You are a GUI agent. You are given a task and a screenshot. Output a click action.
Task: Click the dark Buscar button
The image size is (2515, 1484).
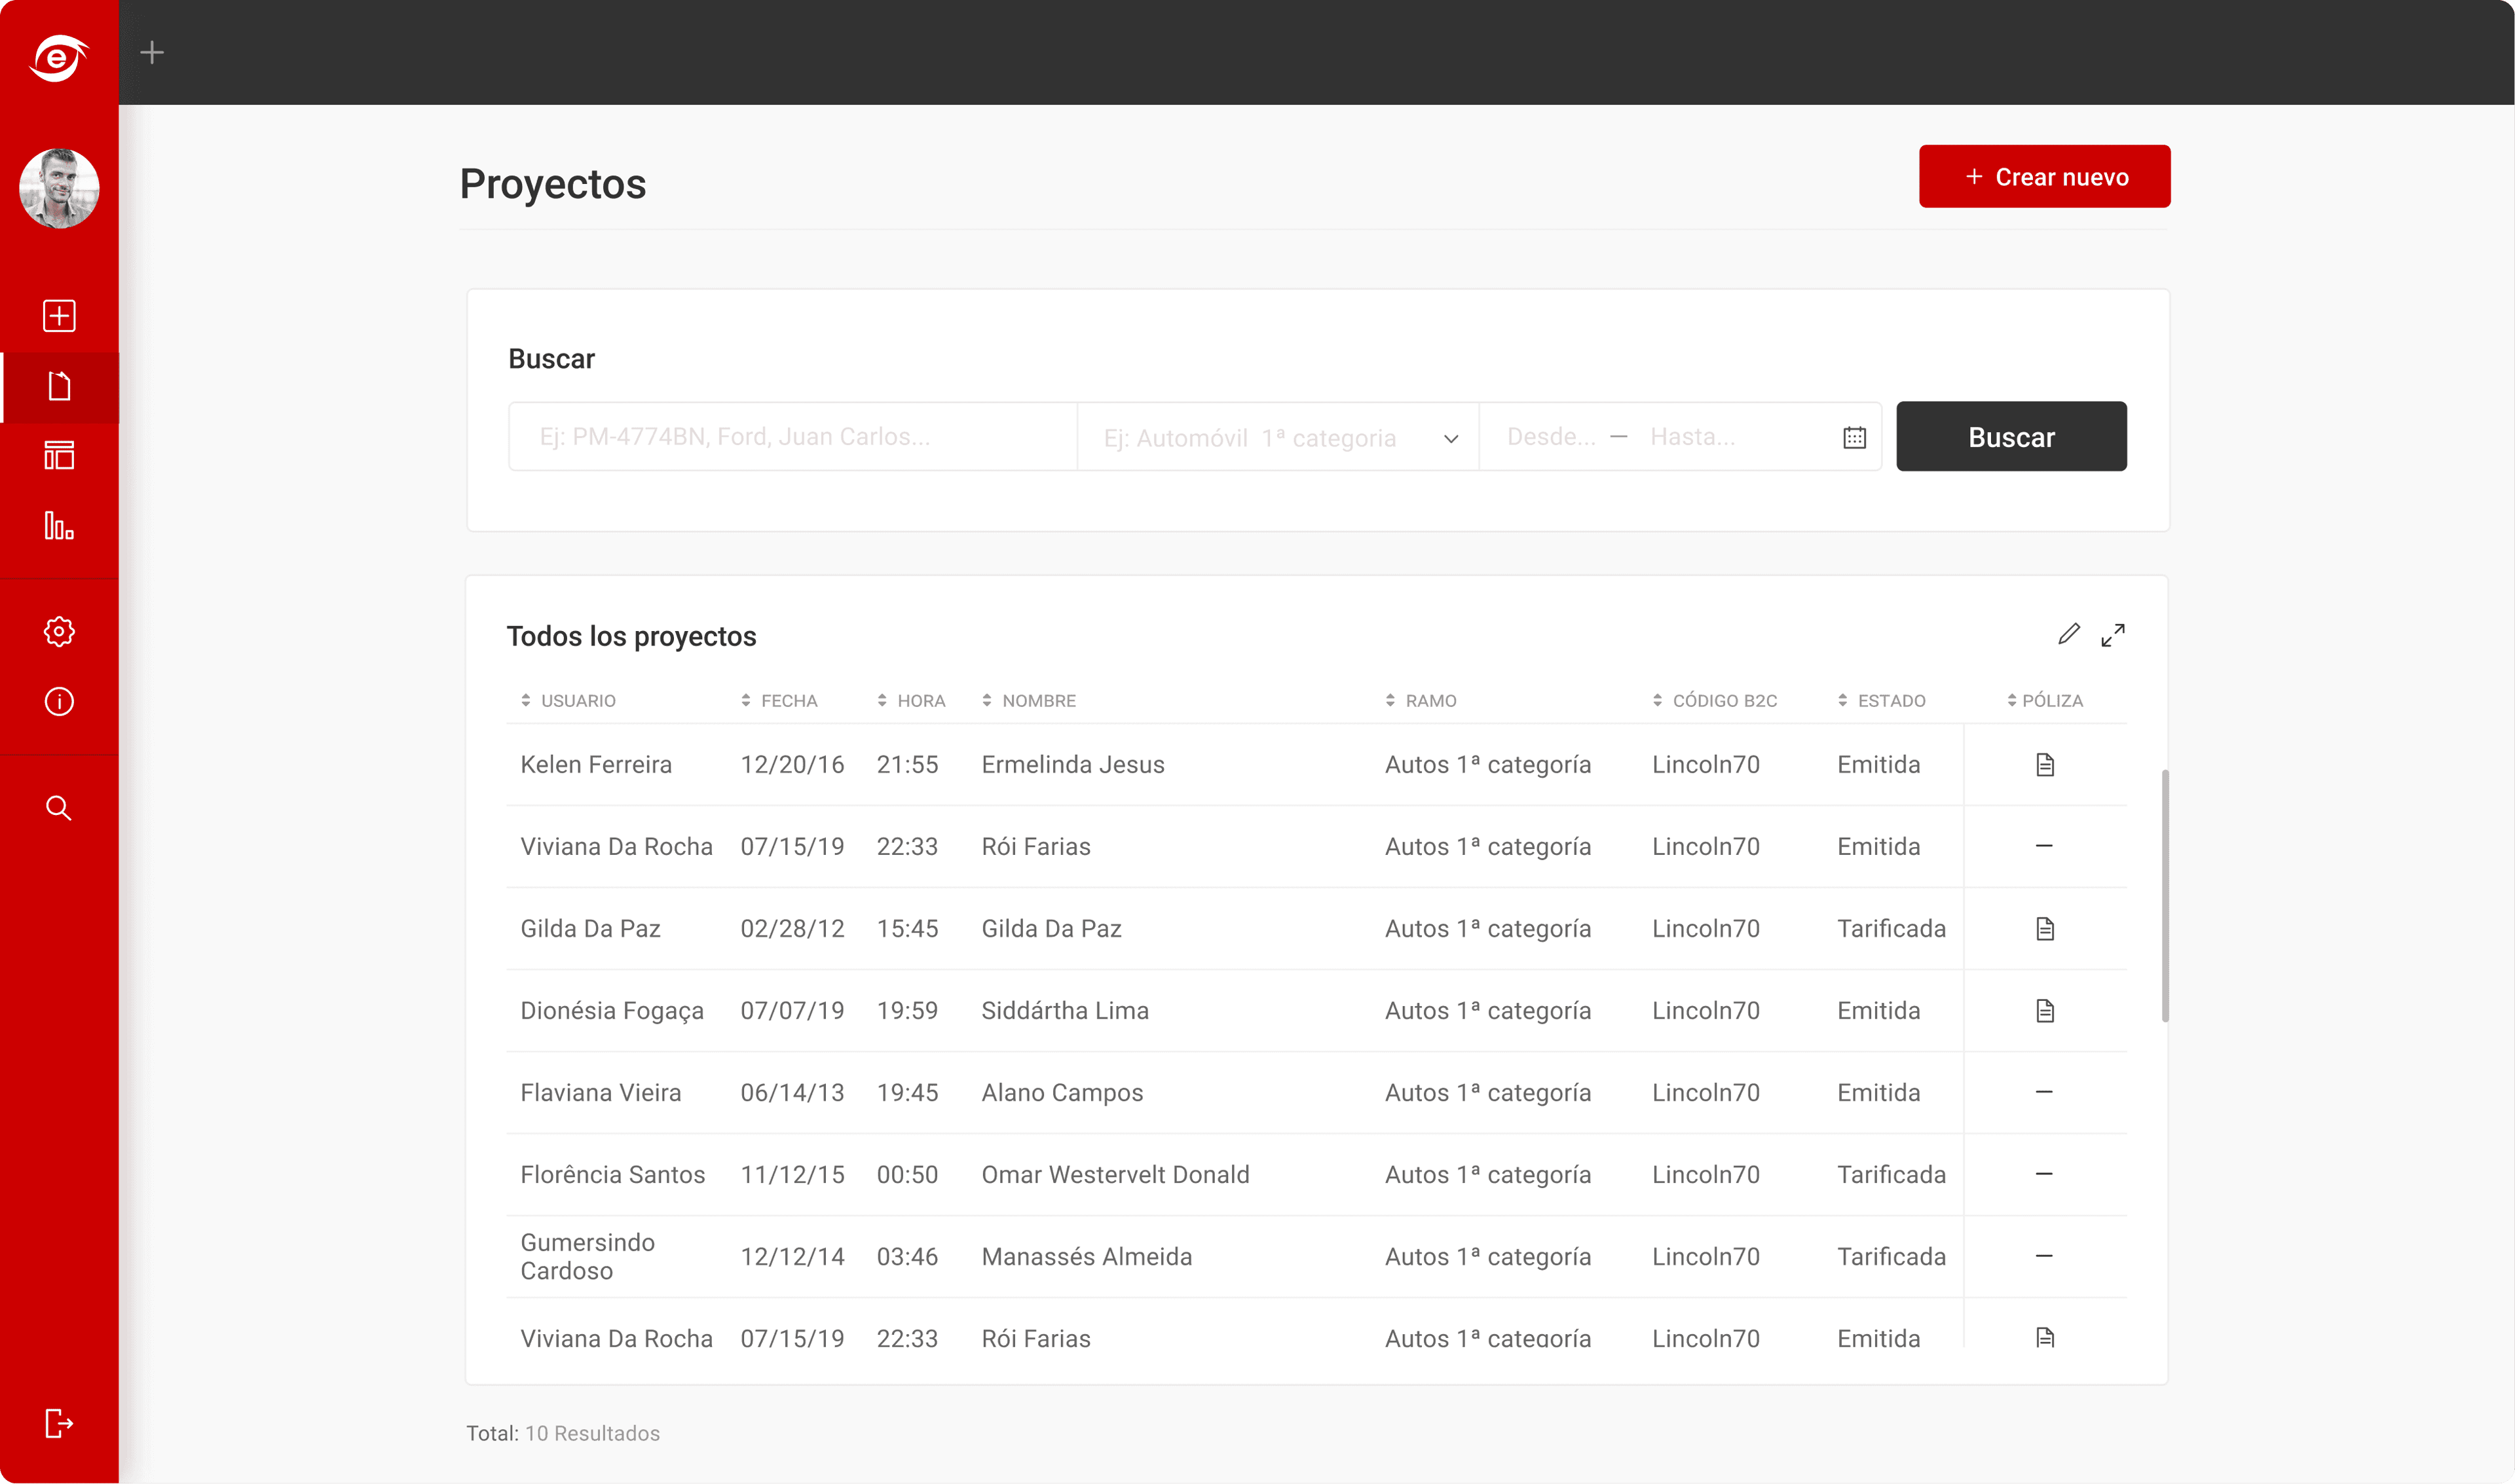click(x=2011, y=437)
